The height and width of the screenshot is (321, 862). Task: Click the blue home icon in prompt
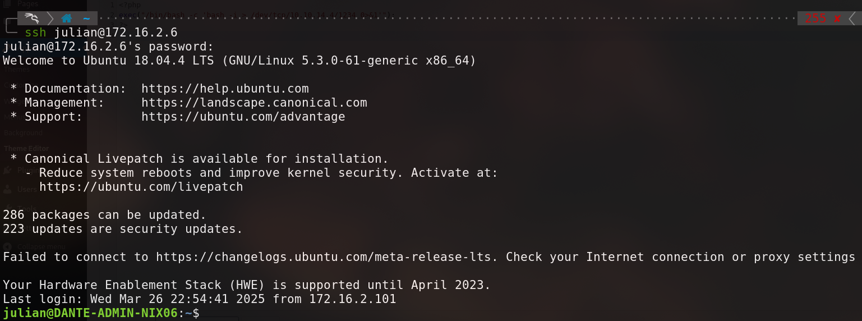pos(67,19)
